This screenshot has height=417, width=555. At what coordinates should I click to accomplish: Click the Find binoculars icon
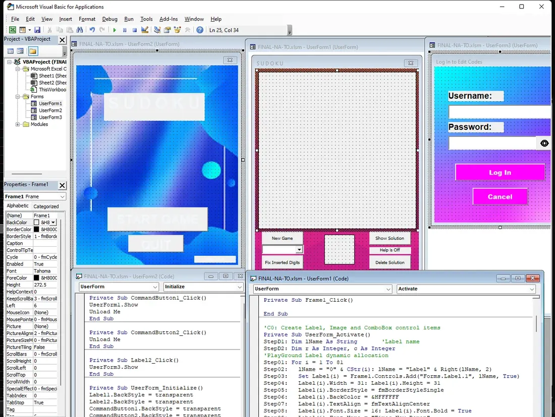point(80,30)
